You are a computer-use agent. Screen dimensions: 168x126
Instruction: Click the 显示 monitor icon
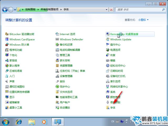(x=7, y=97)
